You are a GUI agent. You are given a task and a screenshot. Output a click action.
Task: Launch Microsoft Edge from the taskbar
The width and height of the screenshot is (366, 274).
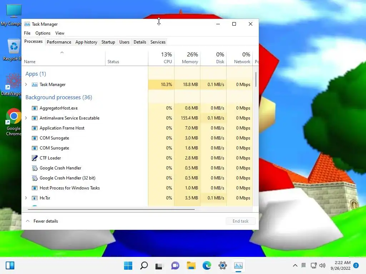(x=207, y=265)
